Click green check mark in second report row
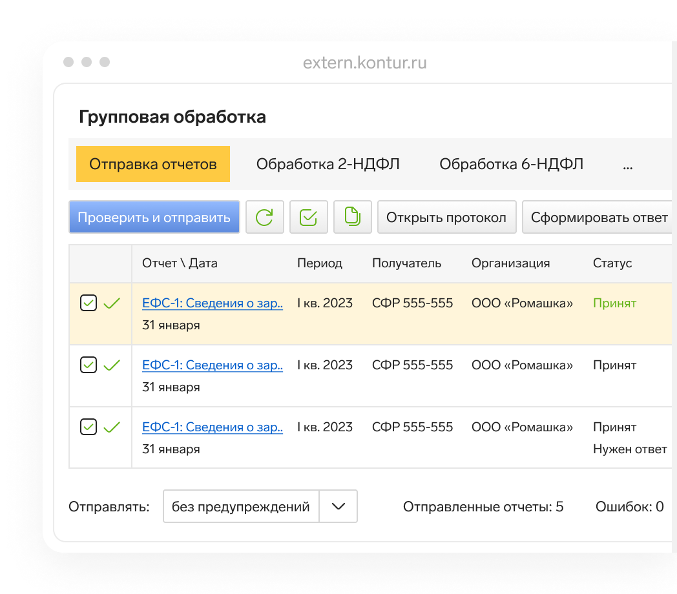677x594 pixels. click(112, 365)
